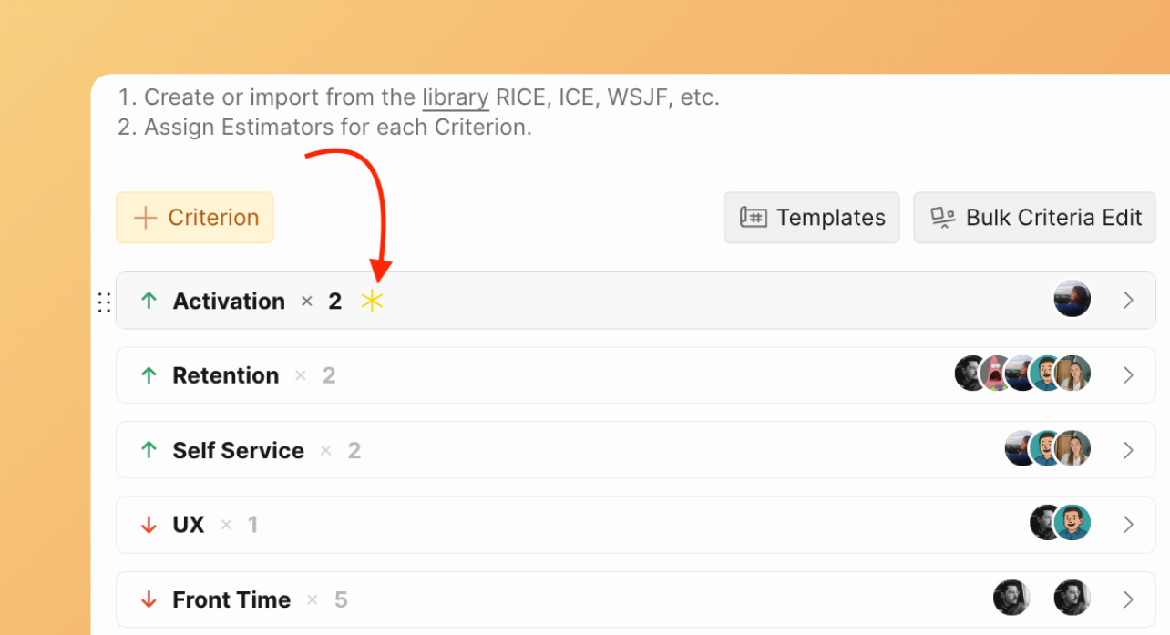The height and width of the screenshot is (635, 1170).
Task: Expand the Front Time row
Action: (x=1128, y=599)
